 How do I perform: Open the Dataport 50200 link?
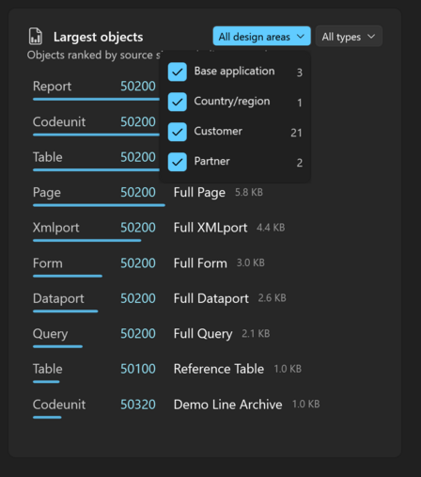click(138, 298)
